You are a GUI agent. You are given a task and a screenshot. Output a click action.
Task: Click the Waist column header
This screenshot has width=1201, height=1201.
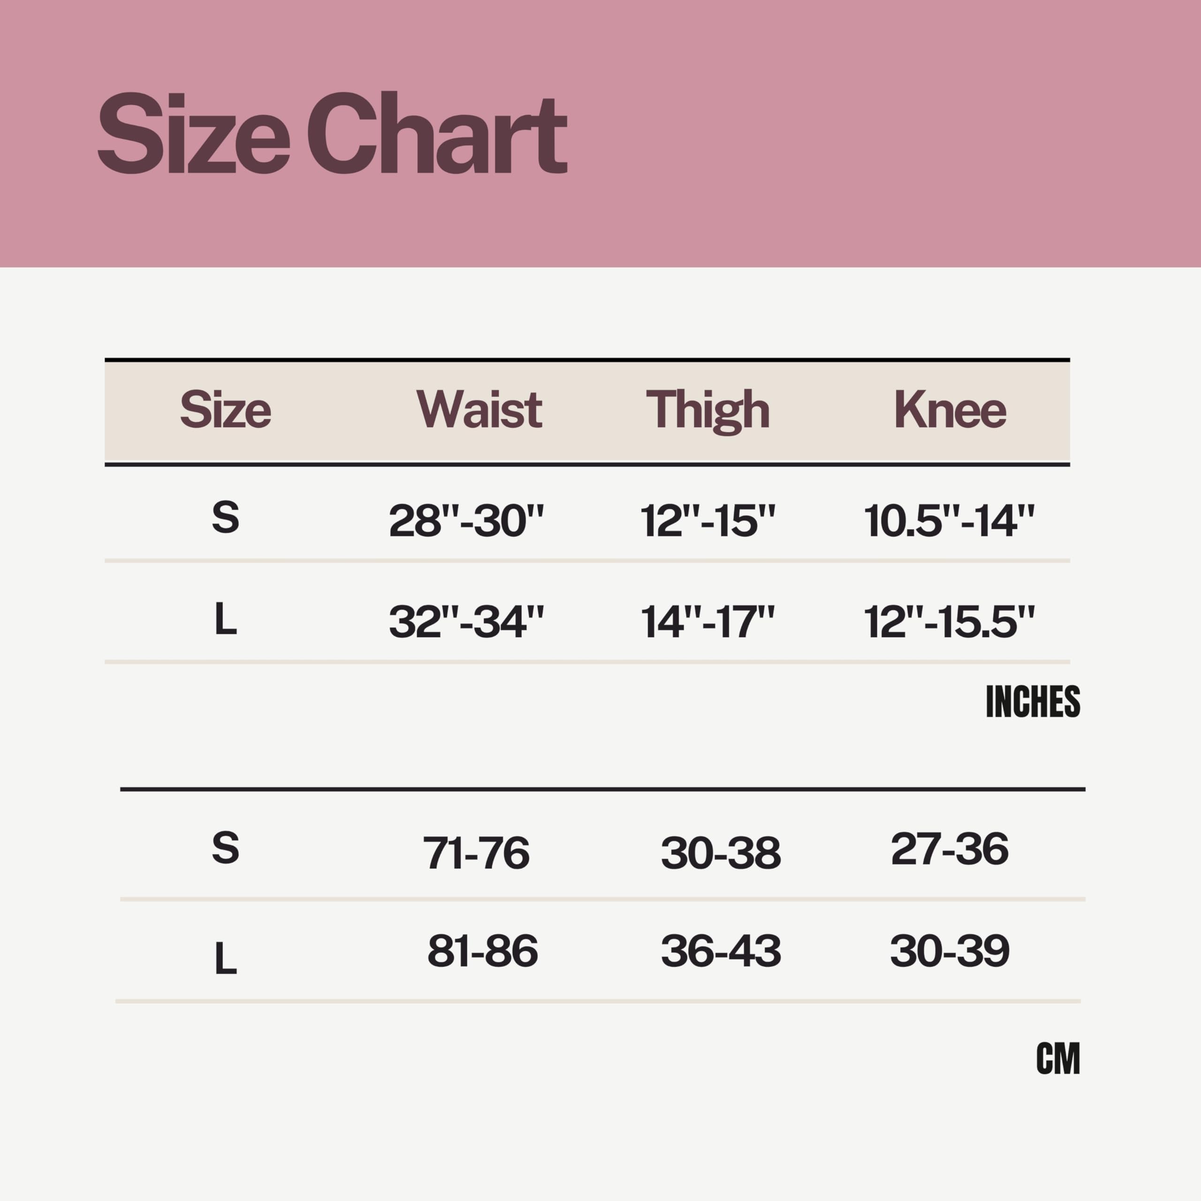click(479, 410)
